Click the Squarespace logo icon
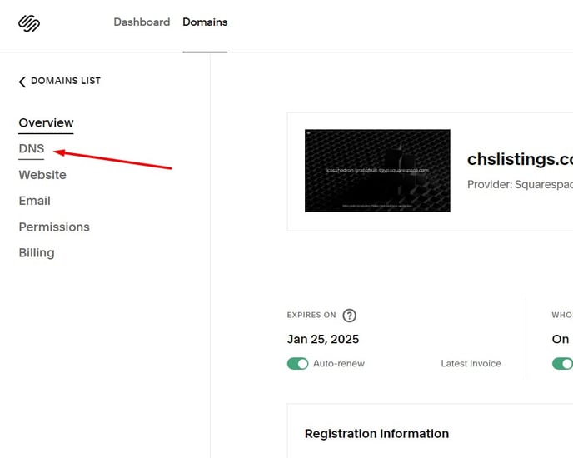The image size is (573, 458). point(29,23)
